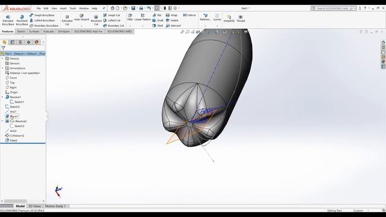Viewport: 386px width, 217px height.
Task: Launch the Instant3D tool
Action: pyautogui.click(x=229, y=19)
